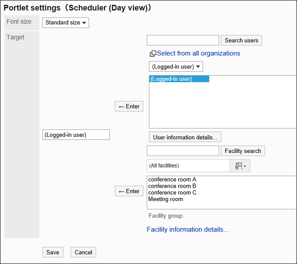
Task: Click the Enter button next to facility list
Action: click(129, 191)
